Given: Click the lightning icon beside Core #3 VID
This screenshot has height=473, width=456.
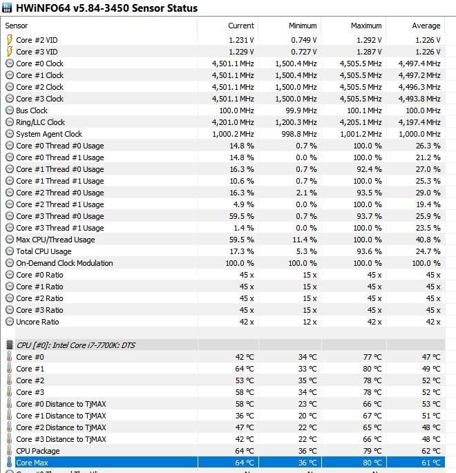Looking at the screenshot, I should click(10, 52).
